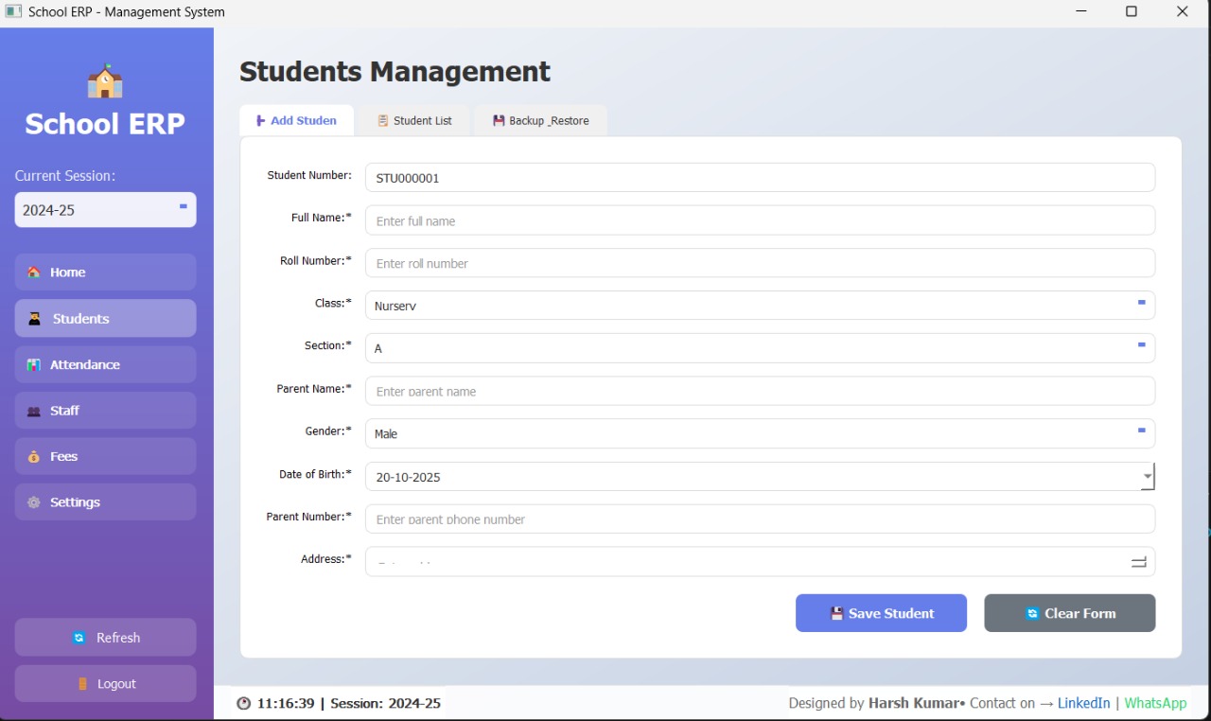
Task: Log out using the Logout button
Action: click(x=105, y=683)
